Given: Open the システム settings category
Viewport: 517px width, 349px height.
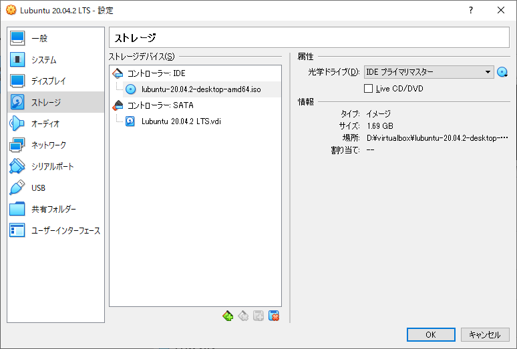Looking at the screenshot, I should coord(55,59).
